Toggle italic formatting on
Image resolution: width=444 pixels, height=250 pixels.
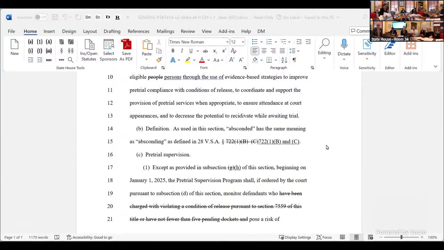182,51
